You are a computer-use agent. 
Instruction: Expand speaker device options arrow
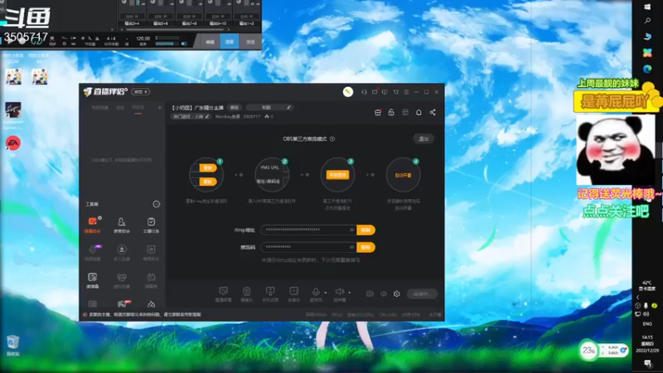[x=349, y=293]
